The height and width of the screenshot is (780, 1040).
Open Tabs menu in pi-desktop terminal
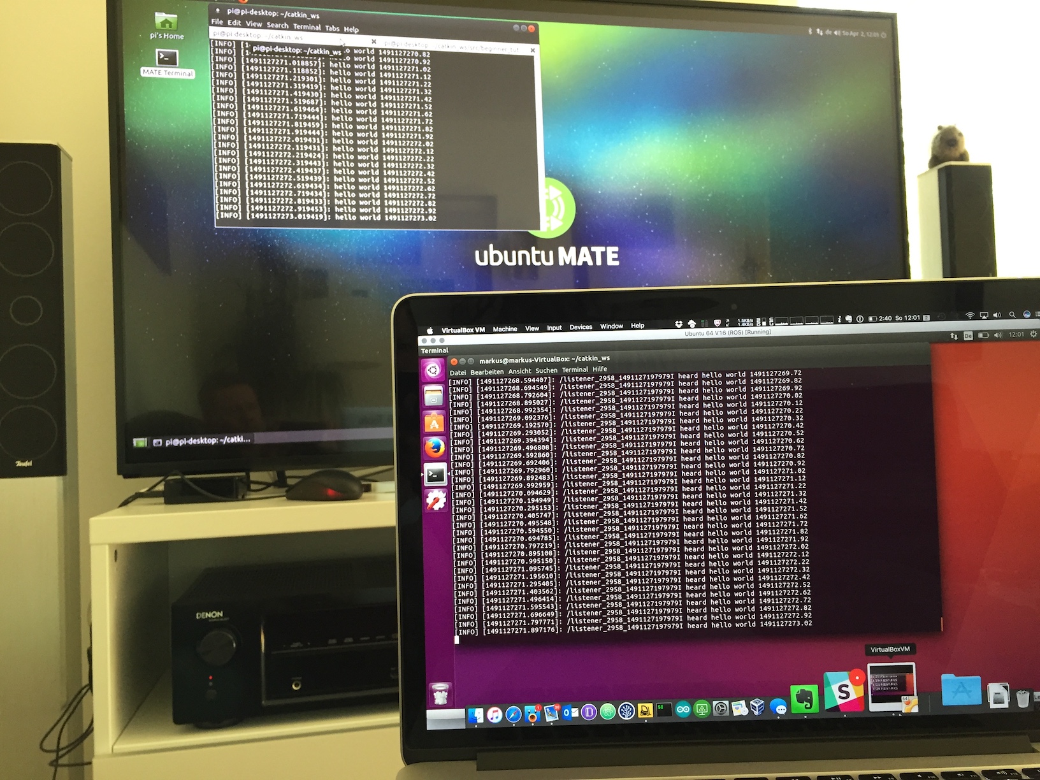click(333, 28)
